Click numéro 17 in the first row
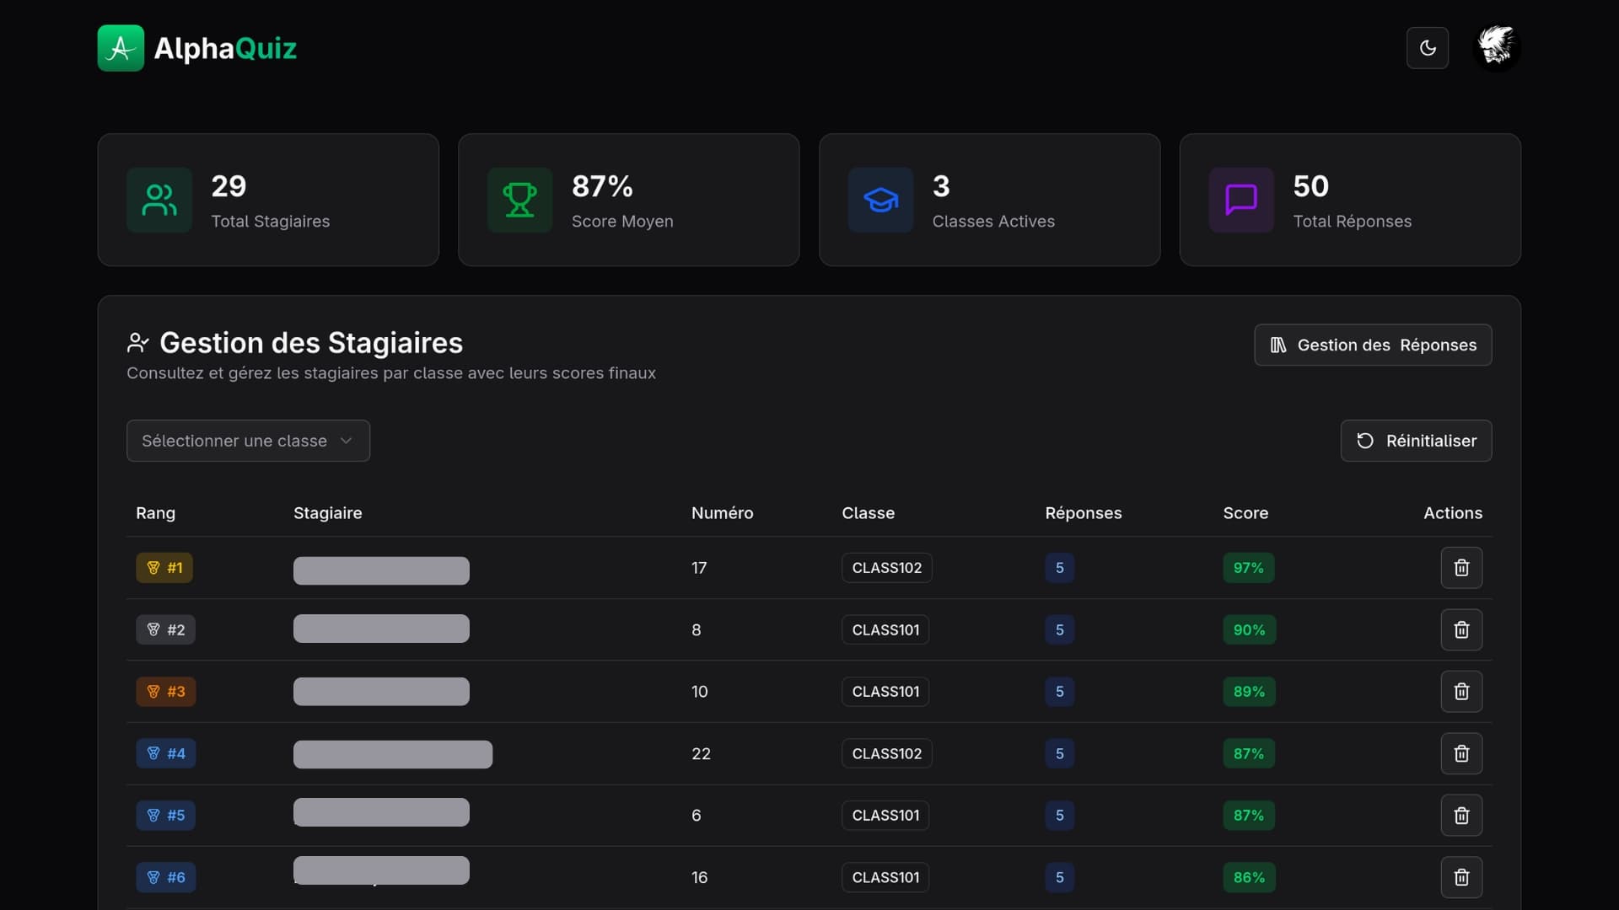The width and height of the screenshot is (1619, 910). coord(699,568)
